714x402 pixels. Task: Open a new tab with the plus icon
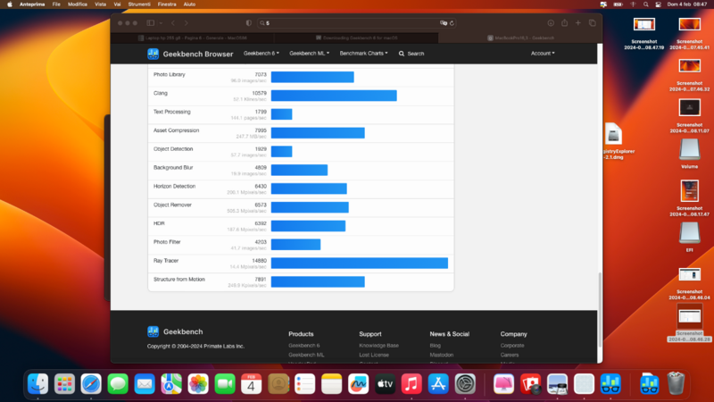(578, 23)
